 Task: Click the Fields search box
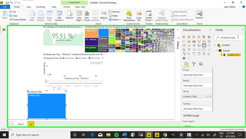pyautogui.click(x=229, y=38)
